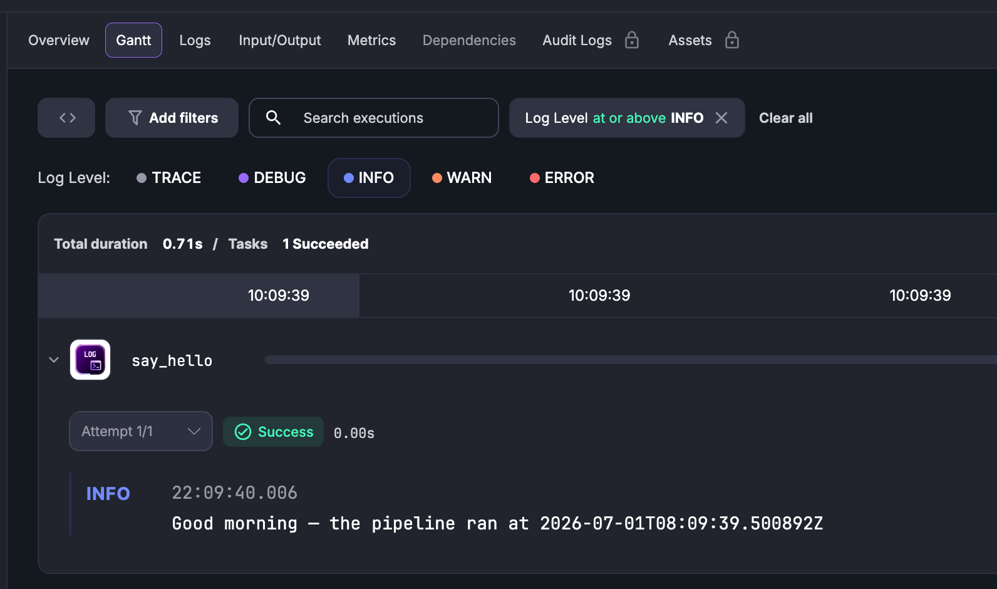Click the Success status badge

[273, 432]
